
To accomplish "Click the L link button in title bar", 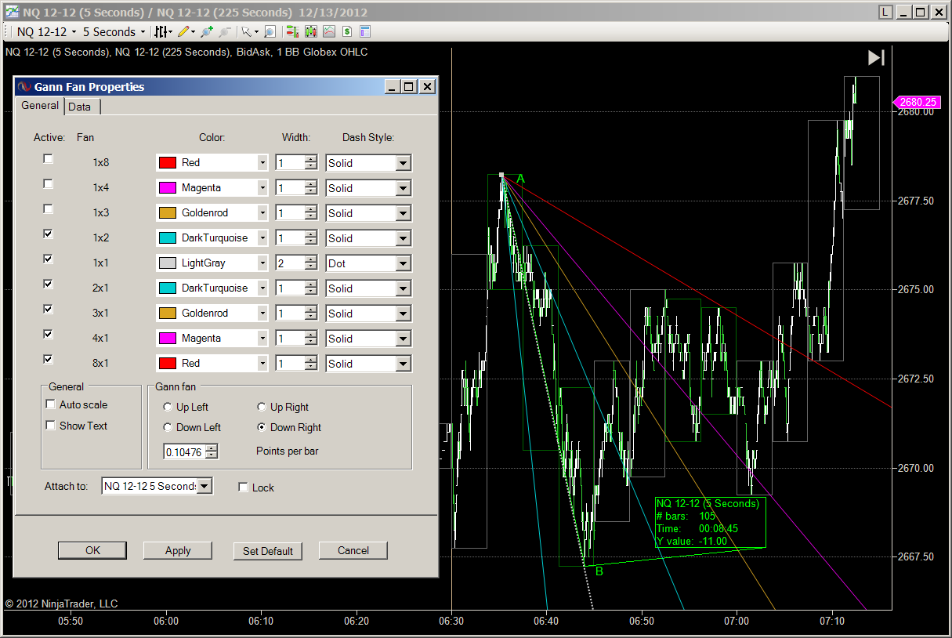I will (x=885, y=12).
